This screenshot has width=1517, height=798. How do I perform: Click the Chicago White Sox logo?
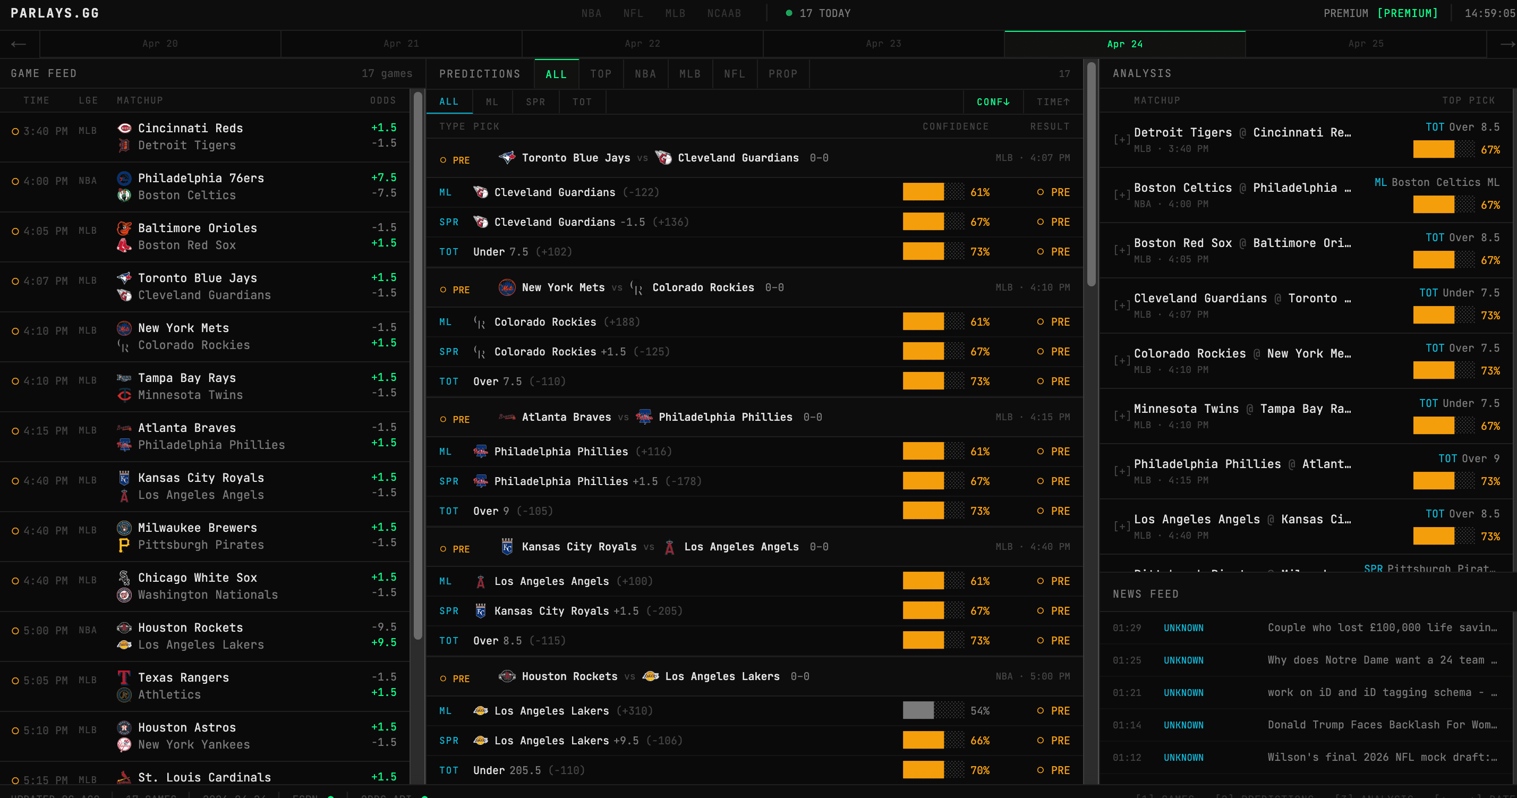coord(124,579)
